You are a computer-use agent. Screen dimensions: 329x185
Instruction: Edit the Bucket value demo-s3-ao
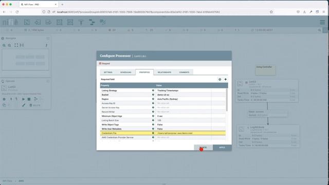pos(183,95)
